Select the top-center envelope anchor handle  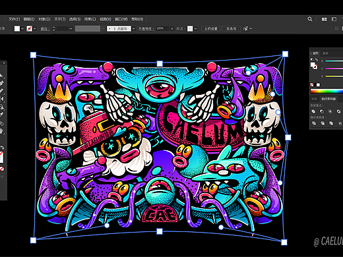tap(160, 64)
